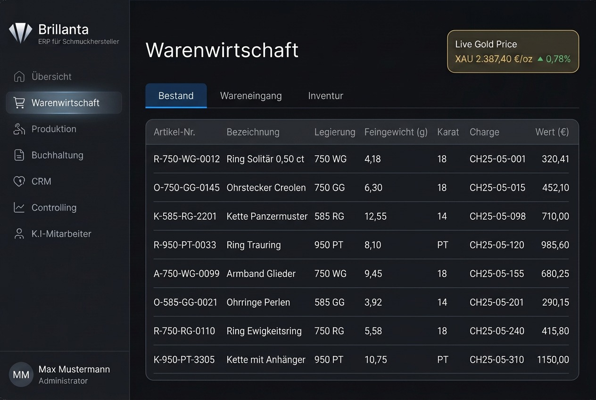Image resolution: width=596 pixels, height=400 pixels.
Task: Click the Warenwirtschaft shopping cart icon
Action: pyautogui.click(x=19, y=103)
